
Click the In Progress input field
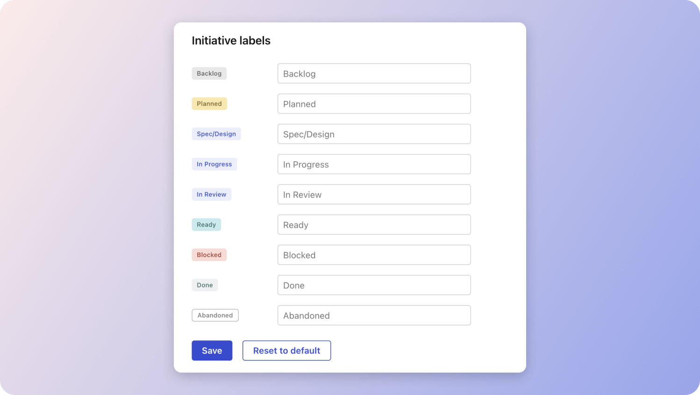coord(374,164)
